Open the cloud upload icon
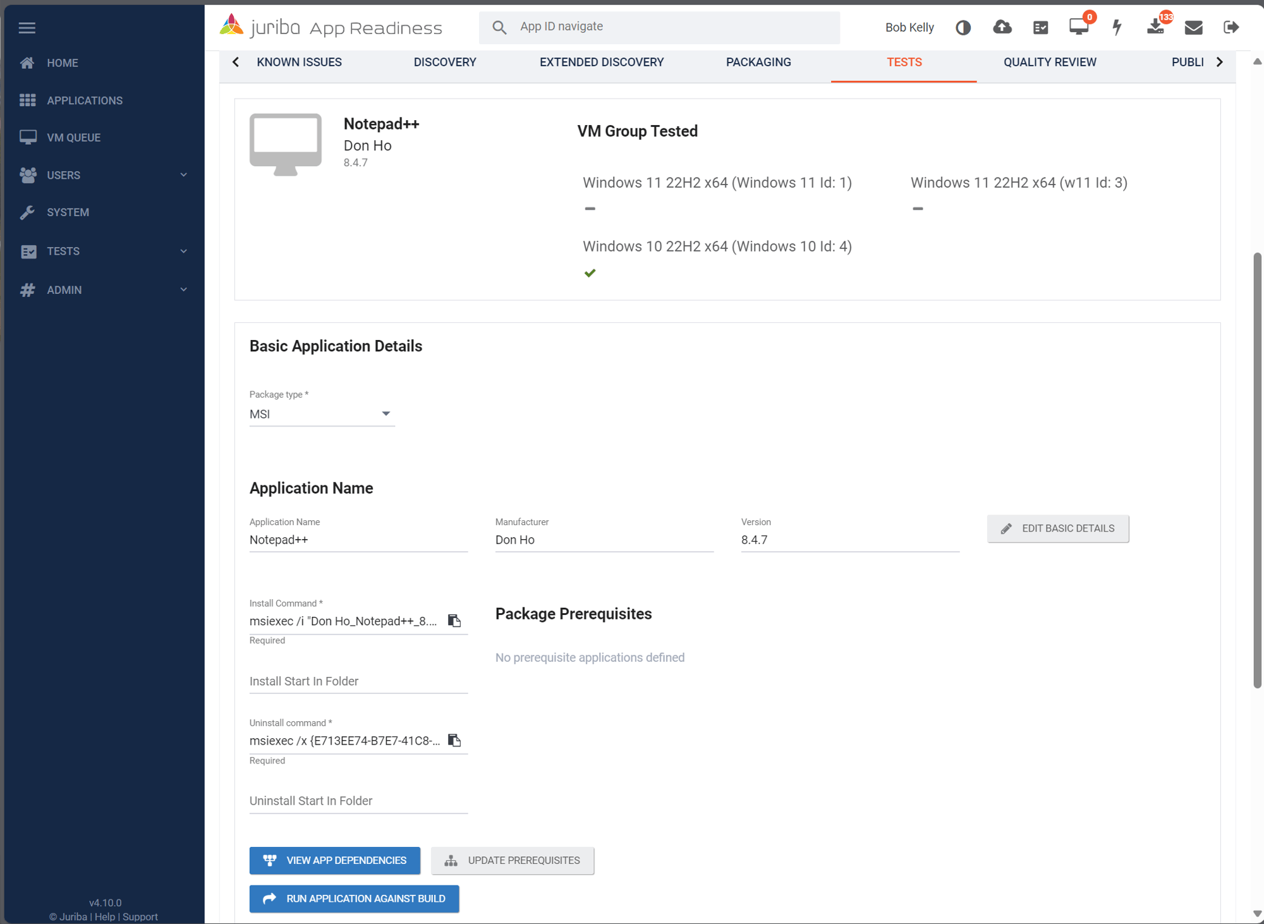1264x924 pixels. click(1002, 27)
